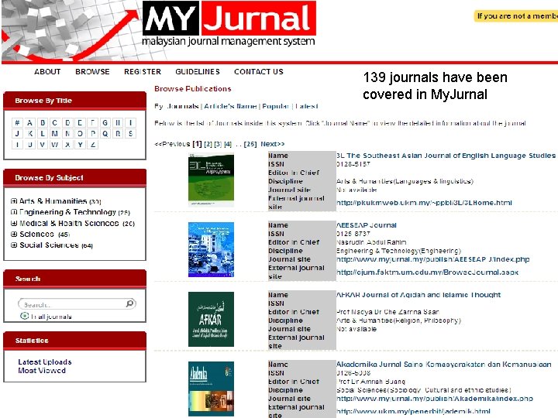Open AFKAR Journal of Aqidah title link
Image resolution: width=558 pixels, height=418 pixels.
tap(418, 295)
